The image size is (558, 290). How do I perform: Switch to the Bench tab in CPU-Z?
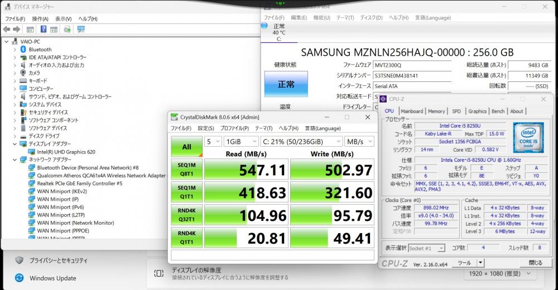[x=498, y=111]
